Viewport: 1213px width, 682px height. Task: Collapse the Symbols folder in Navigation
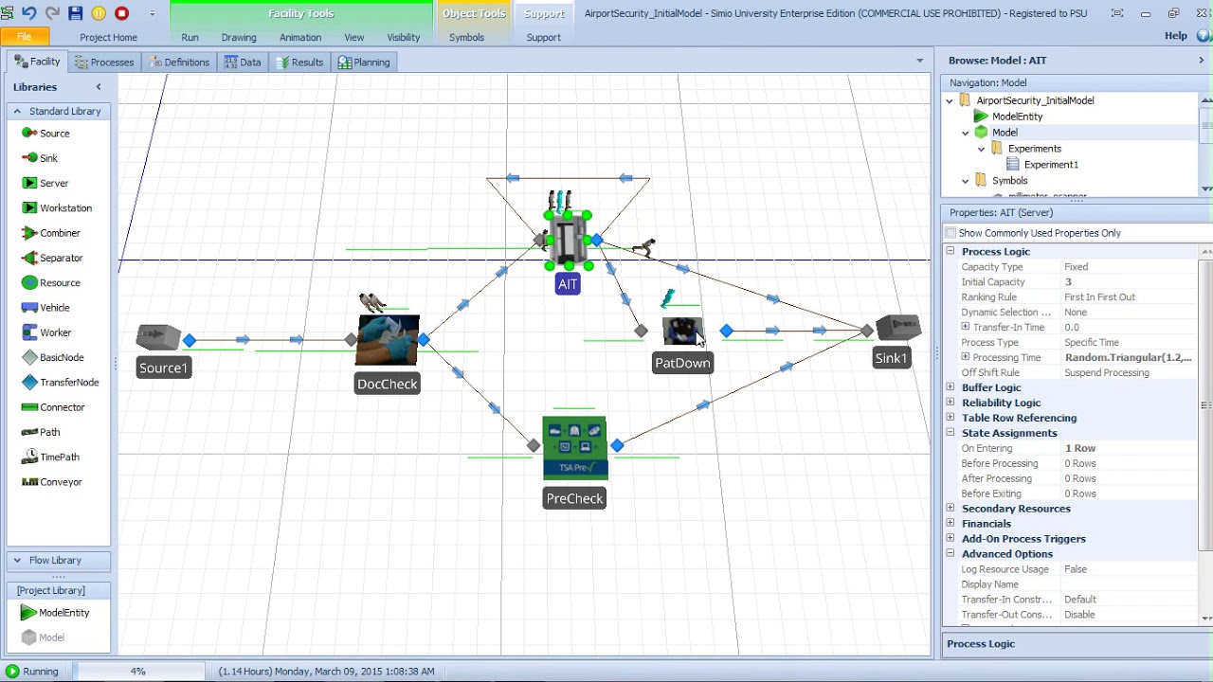point(965,181)
